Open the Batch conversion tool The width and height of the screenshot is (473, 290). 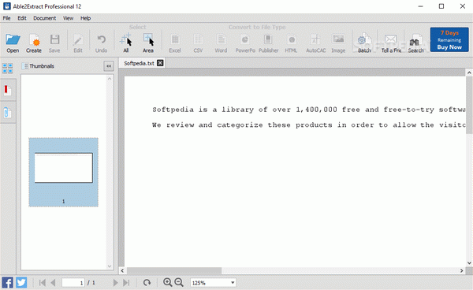[x=364, y=43]
